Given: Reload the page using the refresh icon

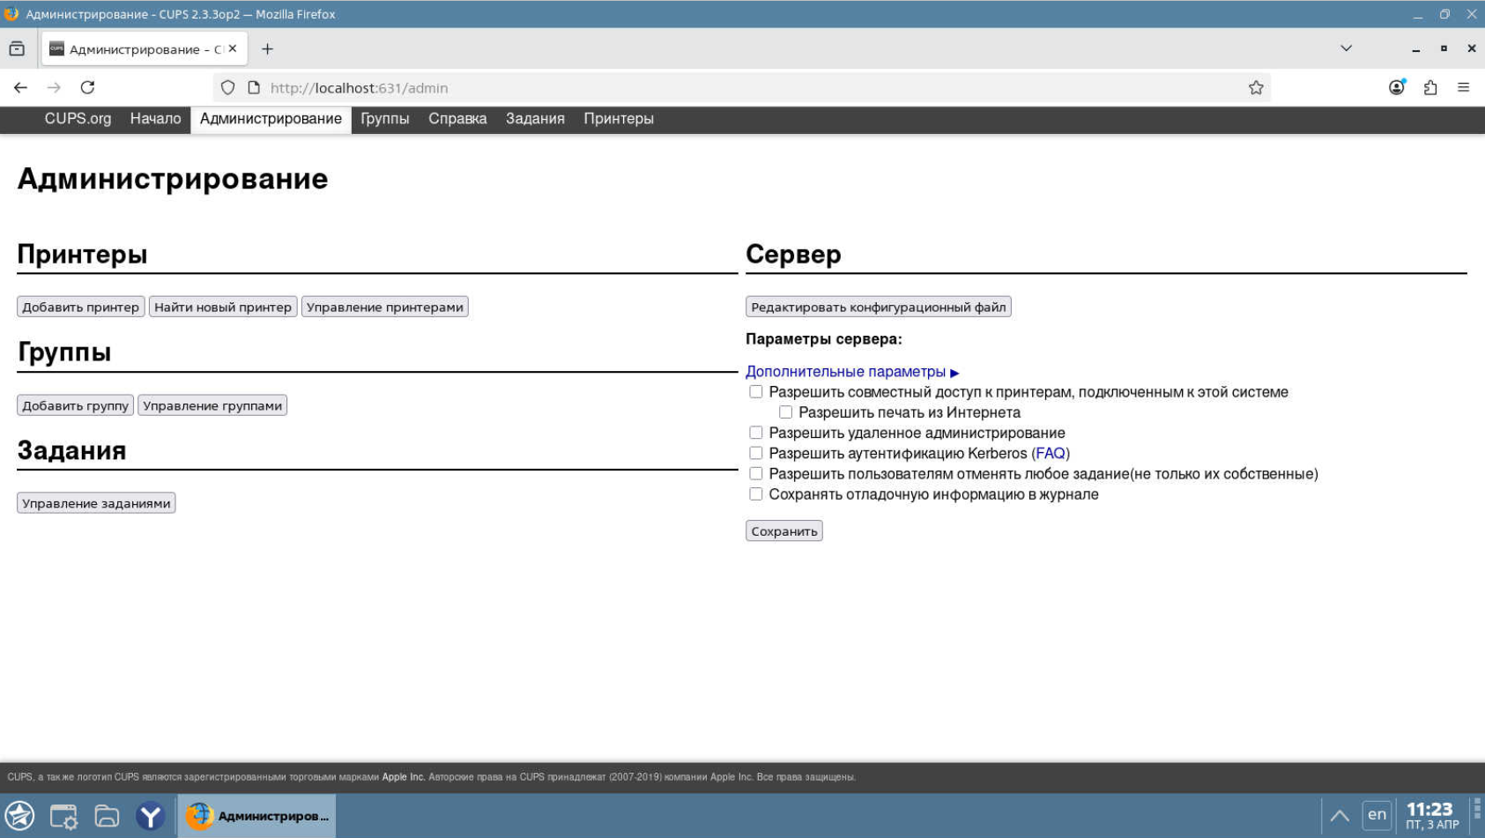Looking at the screenshot, I should coord(87,87).
